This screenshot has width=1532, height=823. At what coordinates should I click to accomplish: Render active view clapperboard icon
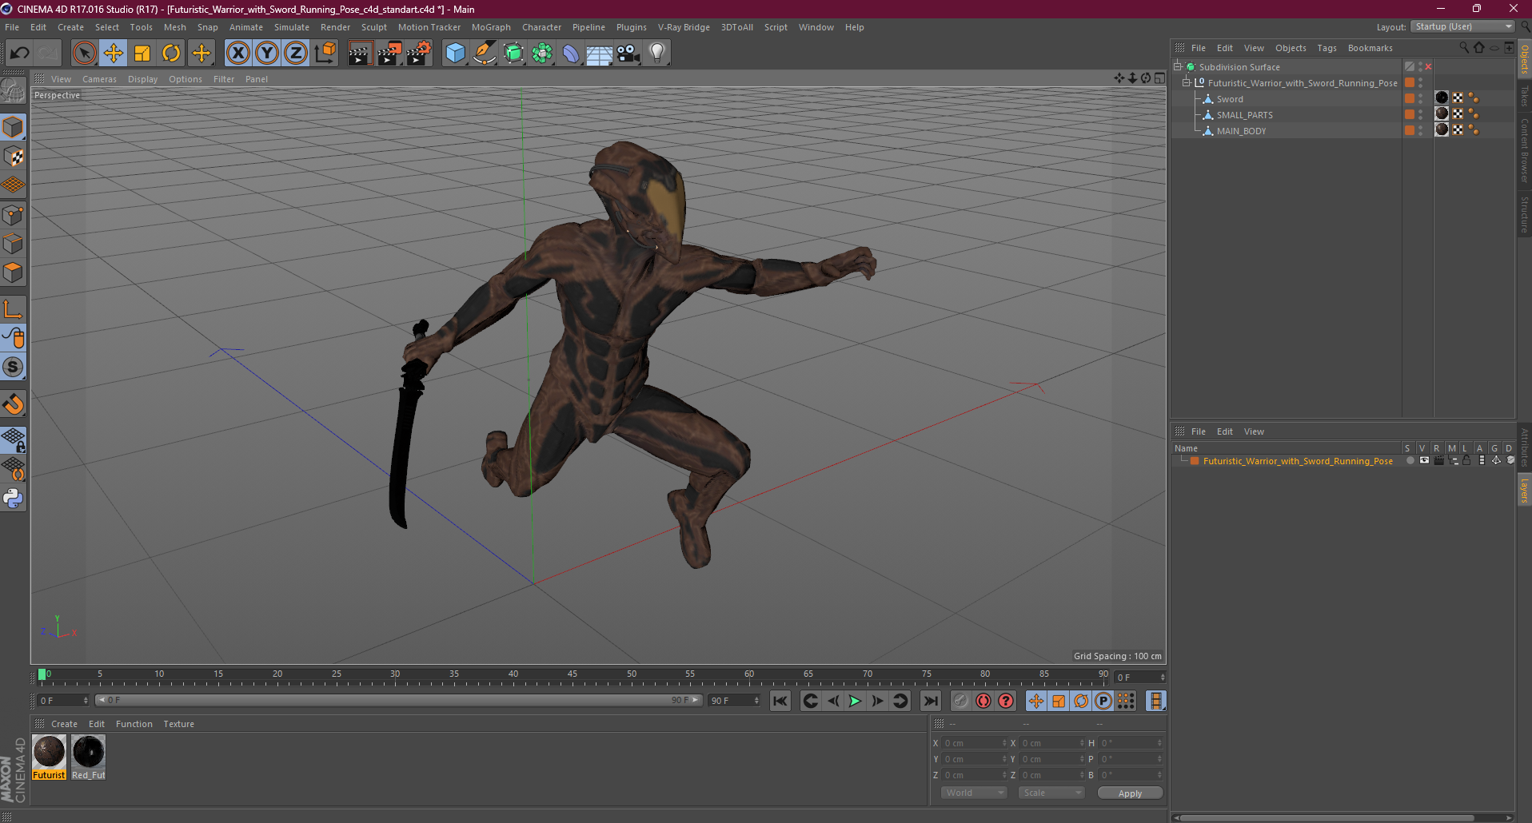tap(360, 54)
